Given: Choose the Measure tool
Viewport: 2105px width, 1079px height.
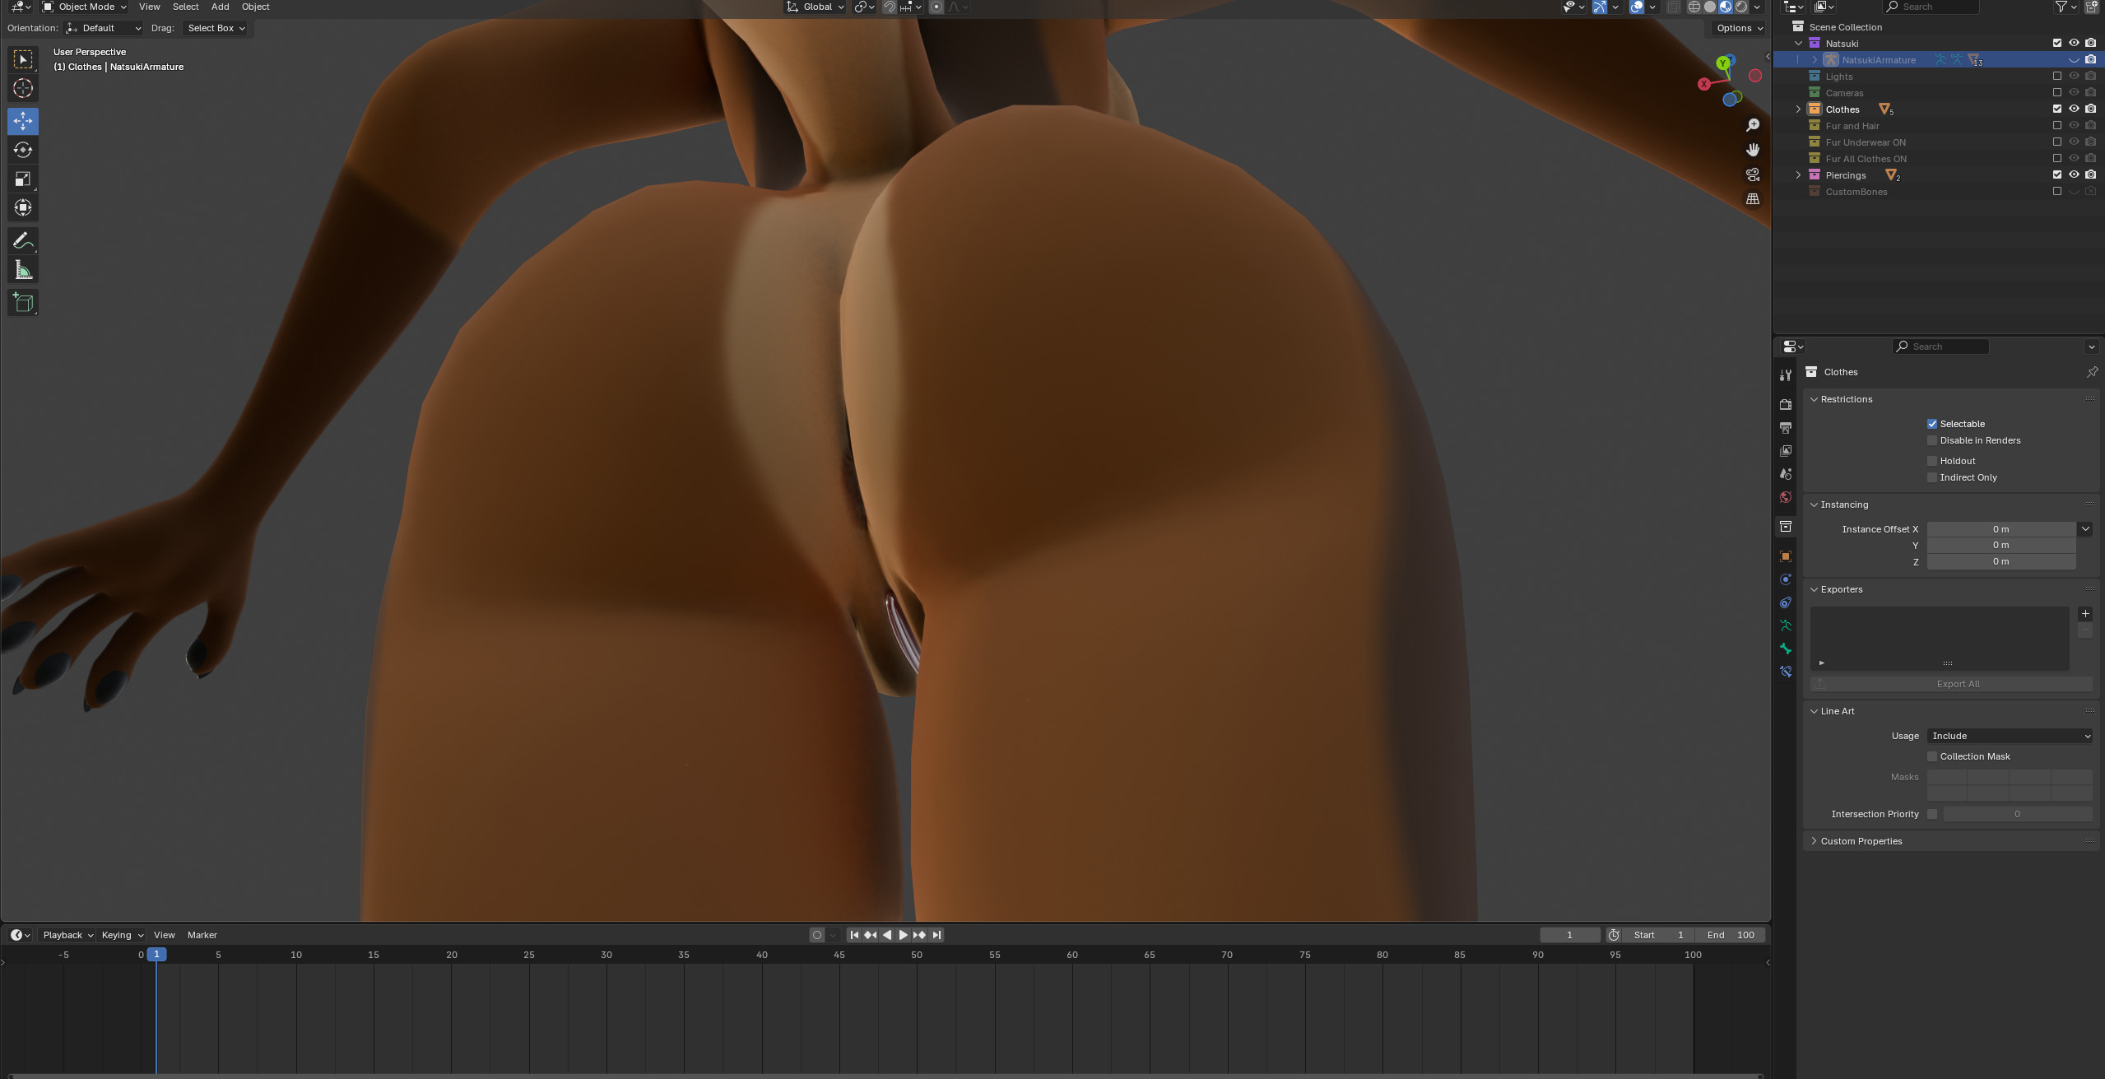Looking at the screenshot, I should [x=23, y=271].
